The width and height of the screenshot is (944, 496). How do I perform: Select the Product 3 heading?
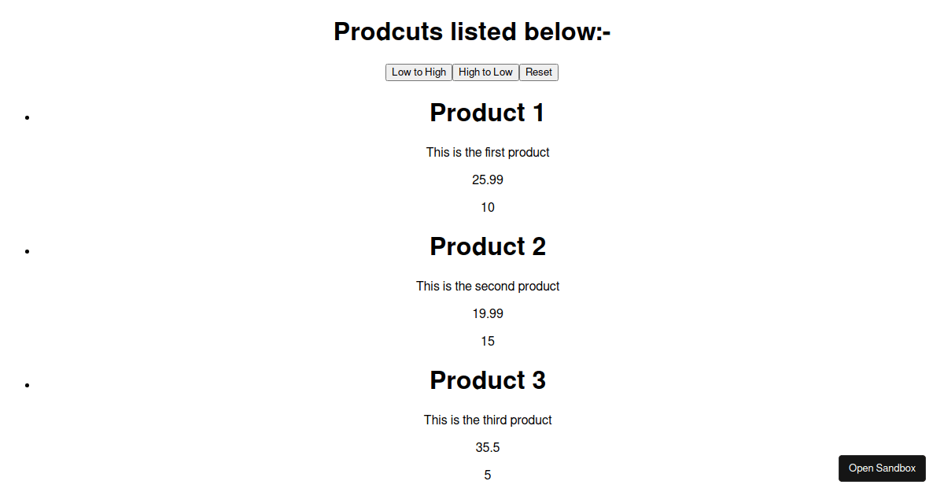pos(488,380)
